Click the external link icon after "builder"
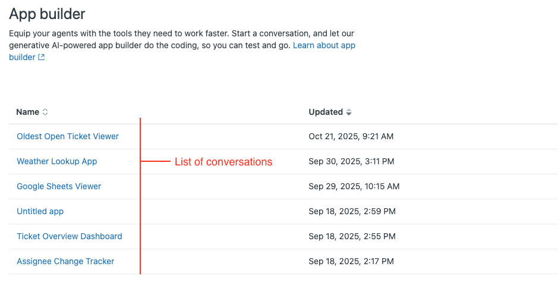Viewport: 558px width, 285px height. tap(41, 58)
